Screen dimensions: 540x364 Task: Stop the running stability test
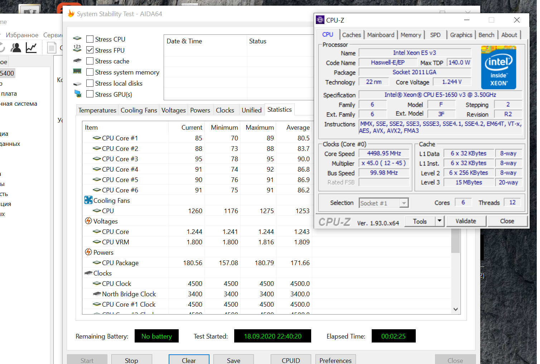[x=131, y=360]
